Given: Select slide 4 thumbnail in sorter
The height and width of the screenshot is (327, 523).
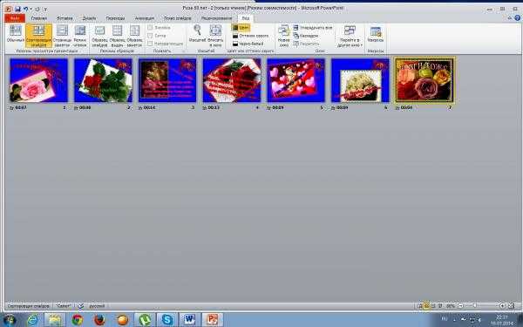Looking at the screenshot, I should pyautogui.click(x=232, y=80).
